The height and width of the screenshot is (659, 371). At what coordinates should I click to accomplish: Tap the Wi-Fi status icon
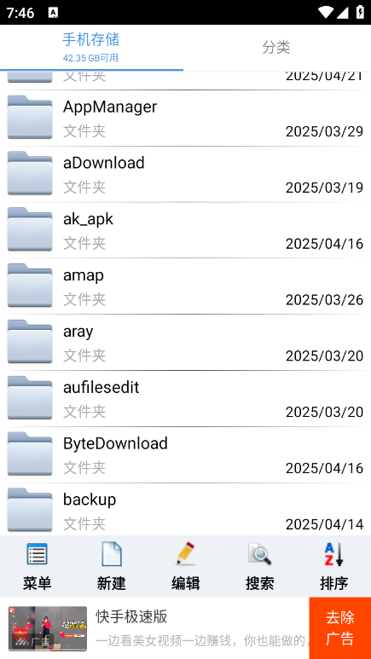326,12
